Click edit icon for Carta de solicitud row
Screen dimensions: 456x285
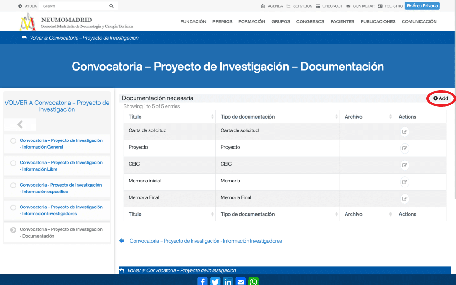coord(404,132)
